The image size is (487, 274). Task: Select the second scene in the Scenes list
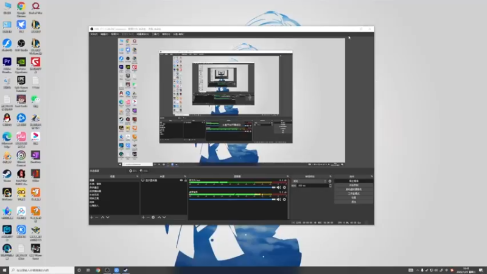[114, 184]
